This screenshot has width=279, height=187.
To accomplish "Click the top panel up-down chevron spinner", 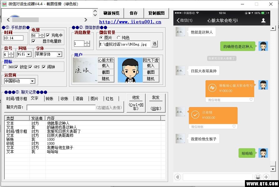I will 95,13.
